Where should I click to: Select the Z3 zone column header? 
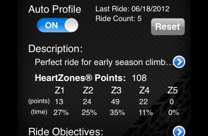pyautogui.click(x=116, y=90)
